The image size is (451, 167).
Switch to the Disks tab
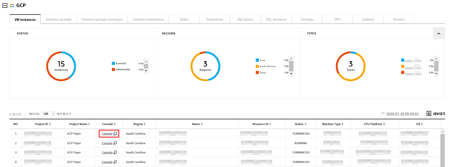184,19
